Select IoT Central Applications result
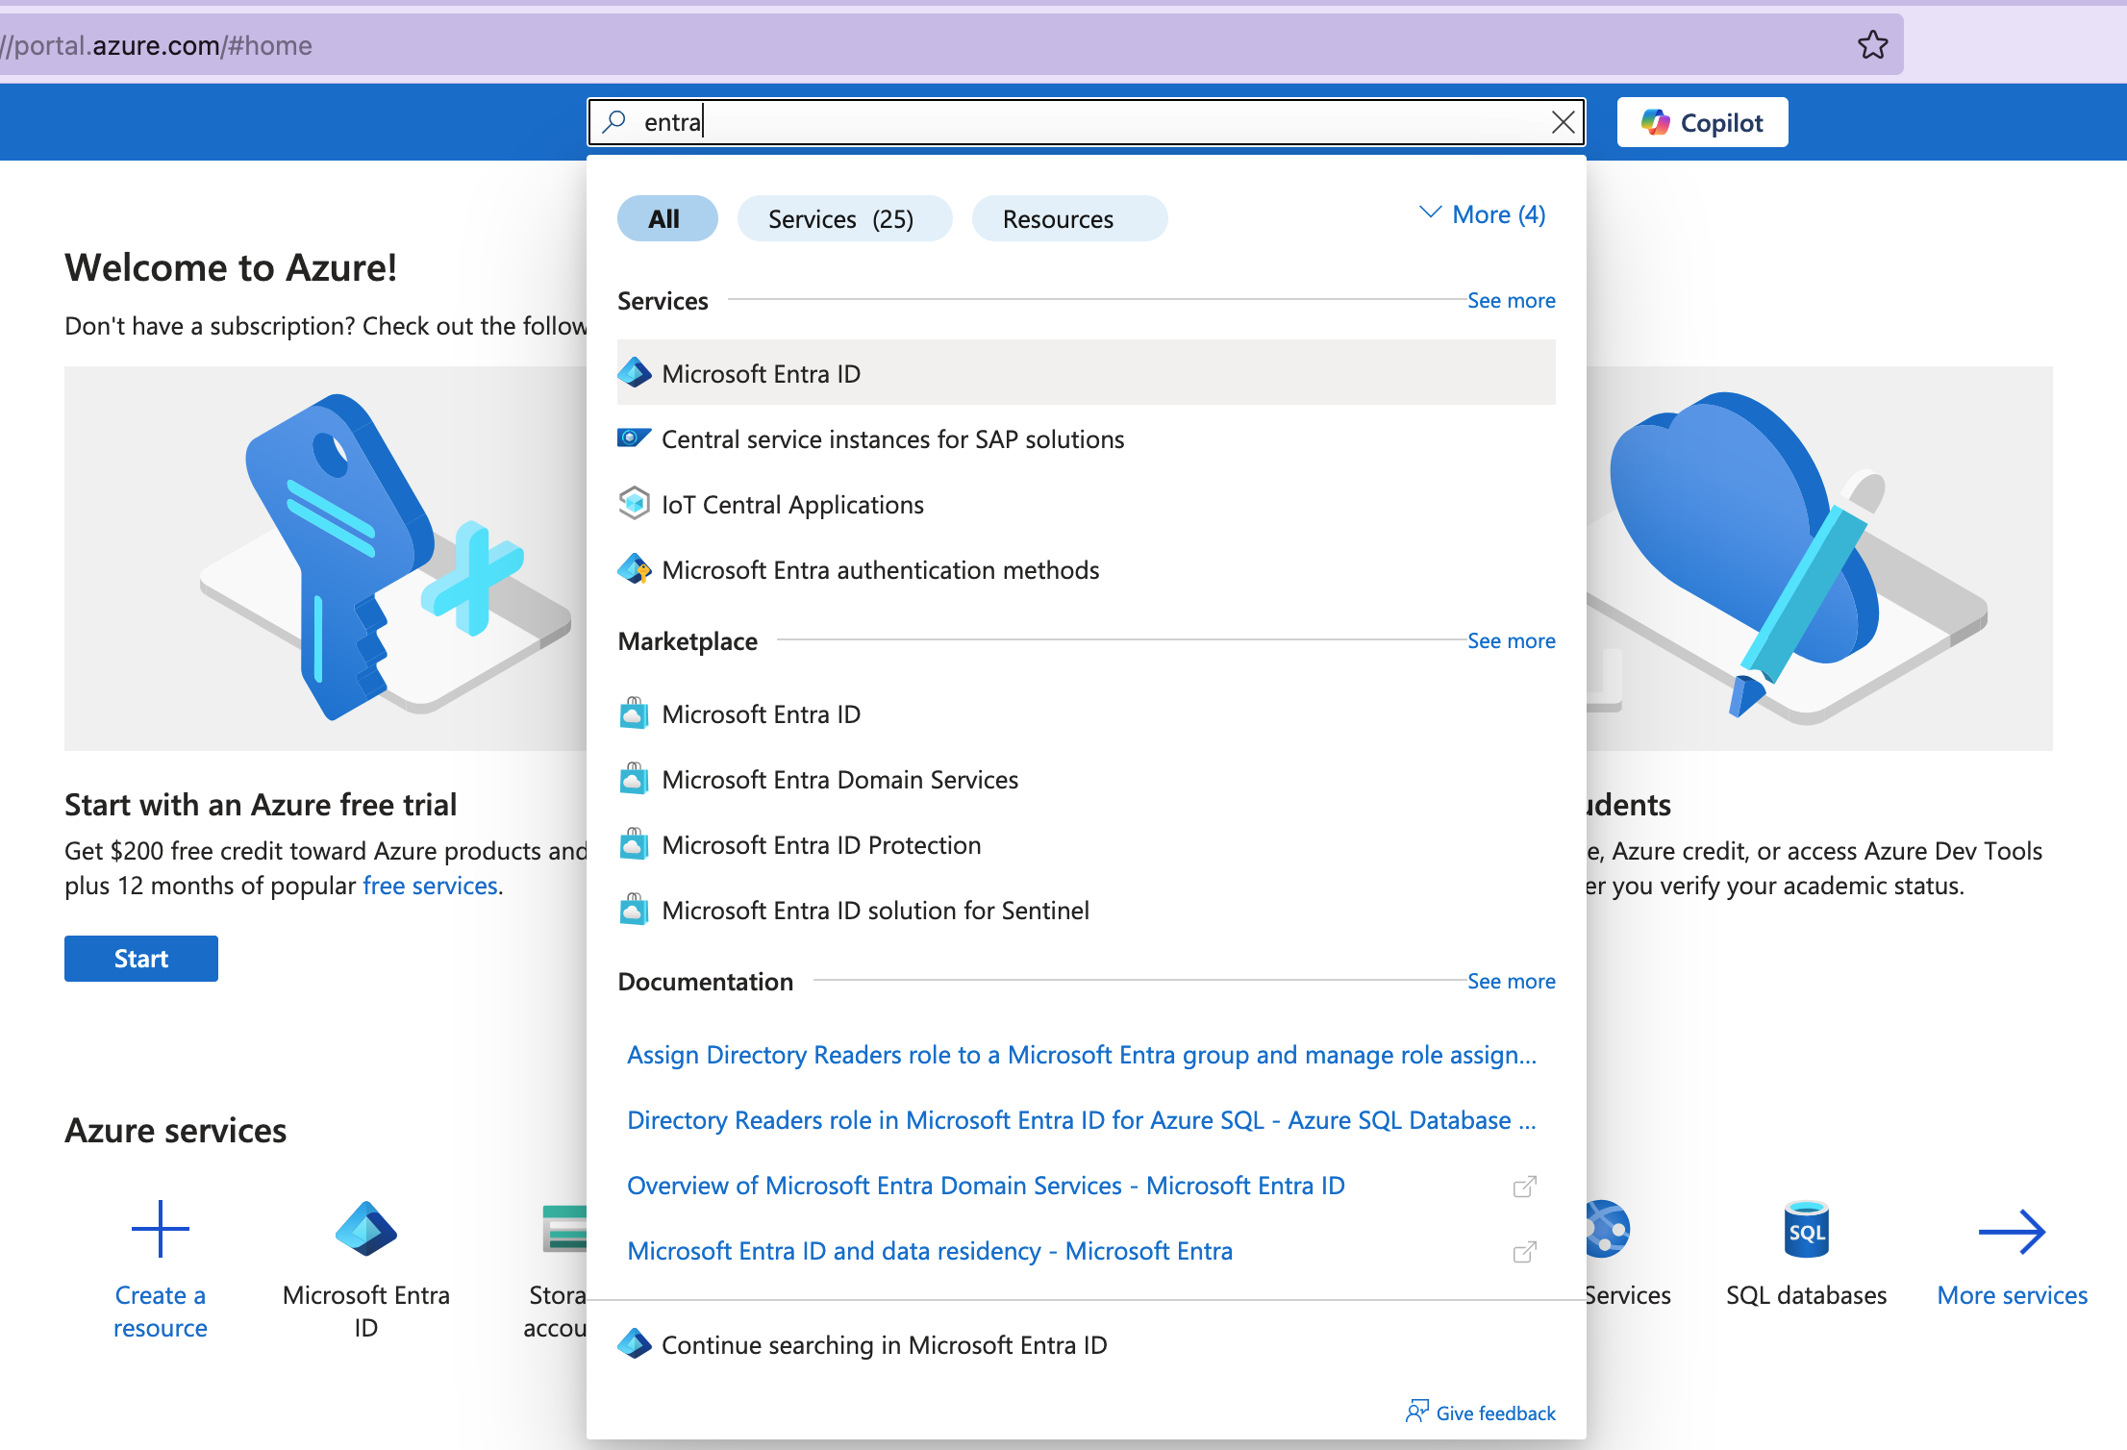 (792, 505)
